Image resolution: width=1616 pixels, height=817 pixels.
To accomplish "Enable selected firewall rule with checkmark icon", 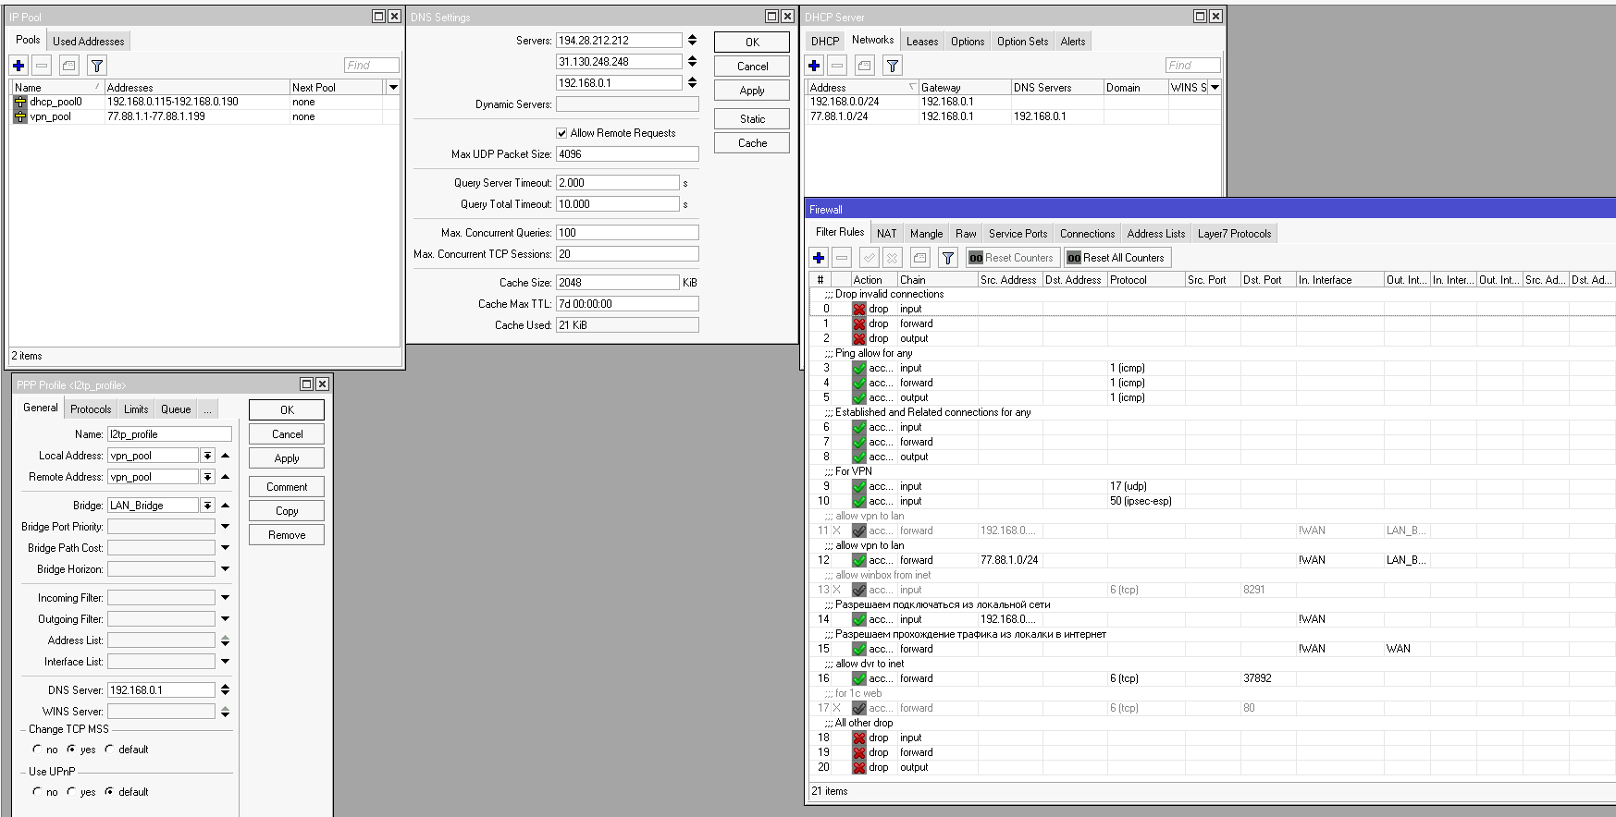I will pyautogui.click(x=869, y=258).
